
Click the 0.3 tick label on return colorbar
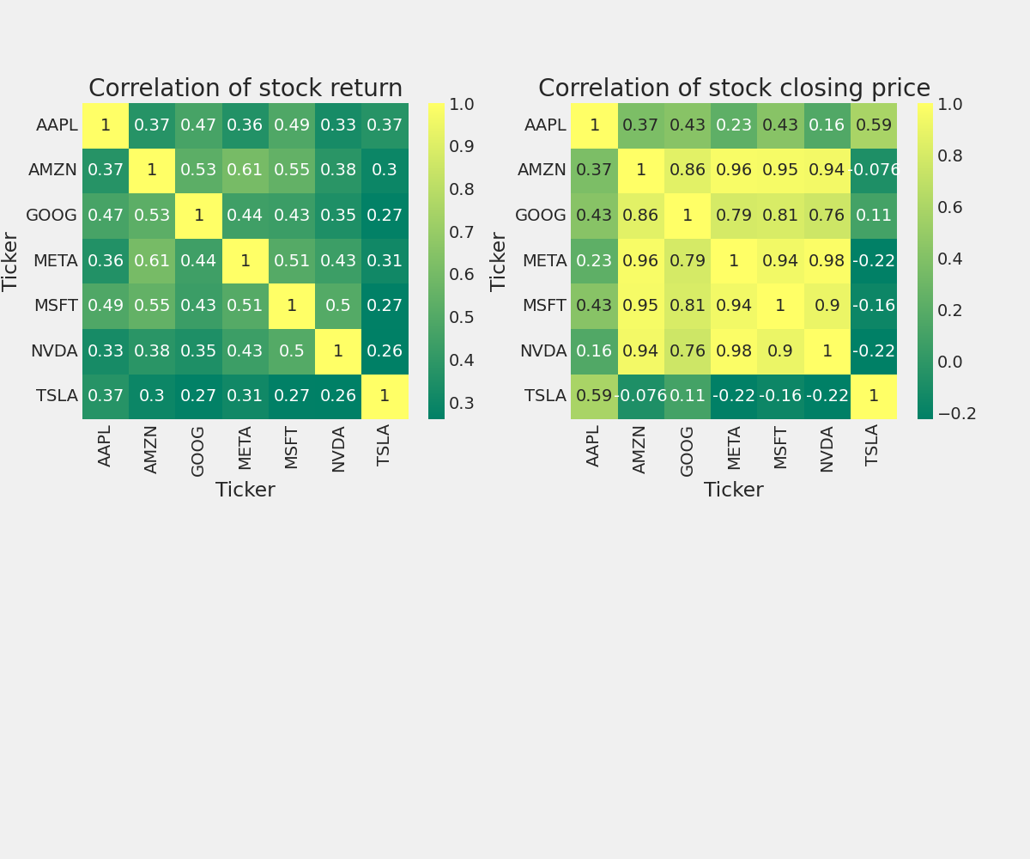pos(461,403)
